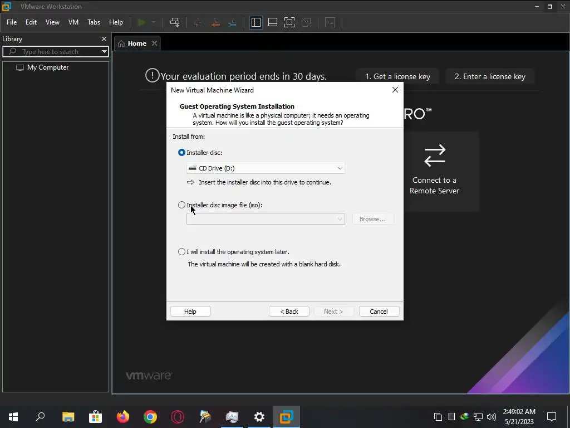Click the taskbar search icon
The height and width of the screenshot is (428, 570).
(40, 417)
